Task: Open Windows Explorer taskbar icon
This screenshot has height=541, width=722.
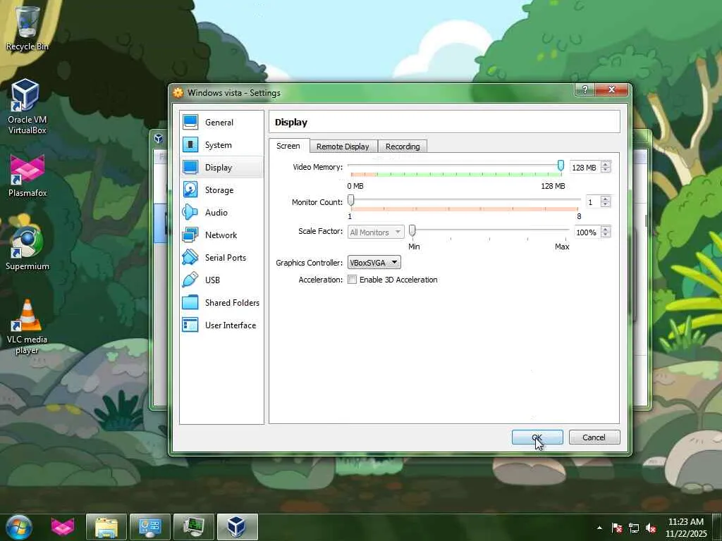Action: tap(106, 527)
